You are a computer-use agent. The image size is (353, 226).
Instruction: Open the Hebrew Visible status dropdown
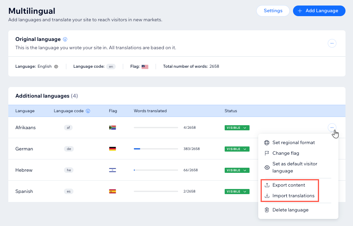pos(237,170)
